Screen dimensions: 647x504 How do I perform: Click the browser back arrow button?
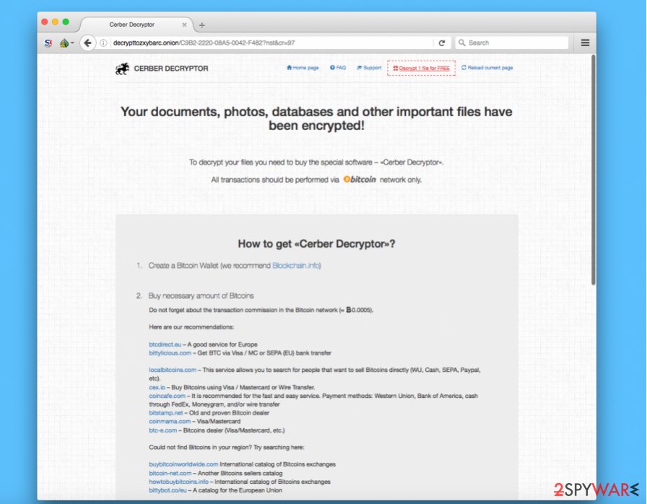pos(87,43)
